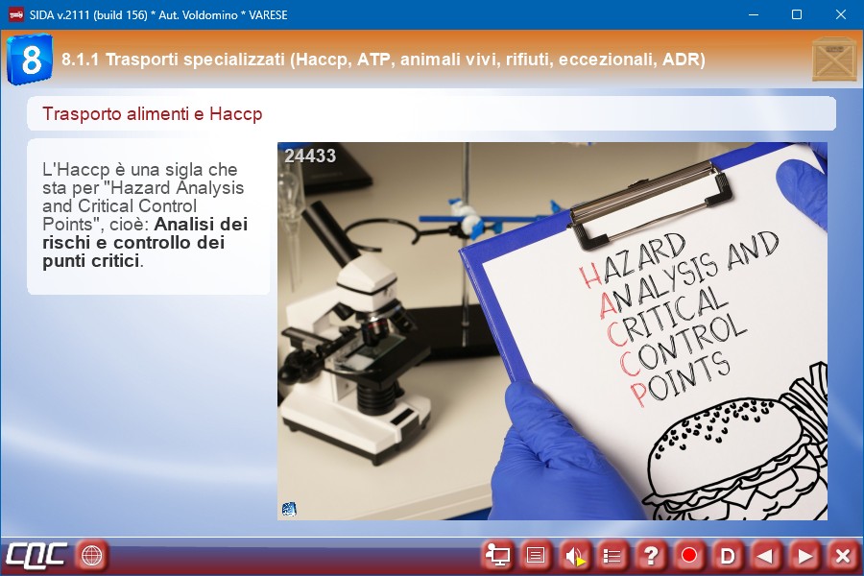This screenshot has width=864, height=576.
Task: Click the network computer icon in bottom toolbar
Action: [x=498, y=555]
